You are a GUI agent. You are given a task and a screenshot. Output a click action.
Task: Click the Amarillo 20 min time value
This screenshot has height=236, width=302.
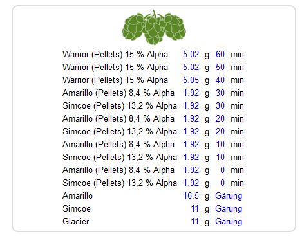220,118
